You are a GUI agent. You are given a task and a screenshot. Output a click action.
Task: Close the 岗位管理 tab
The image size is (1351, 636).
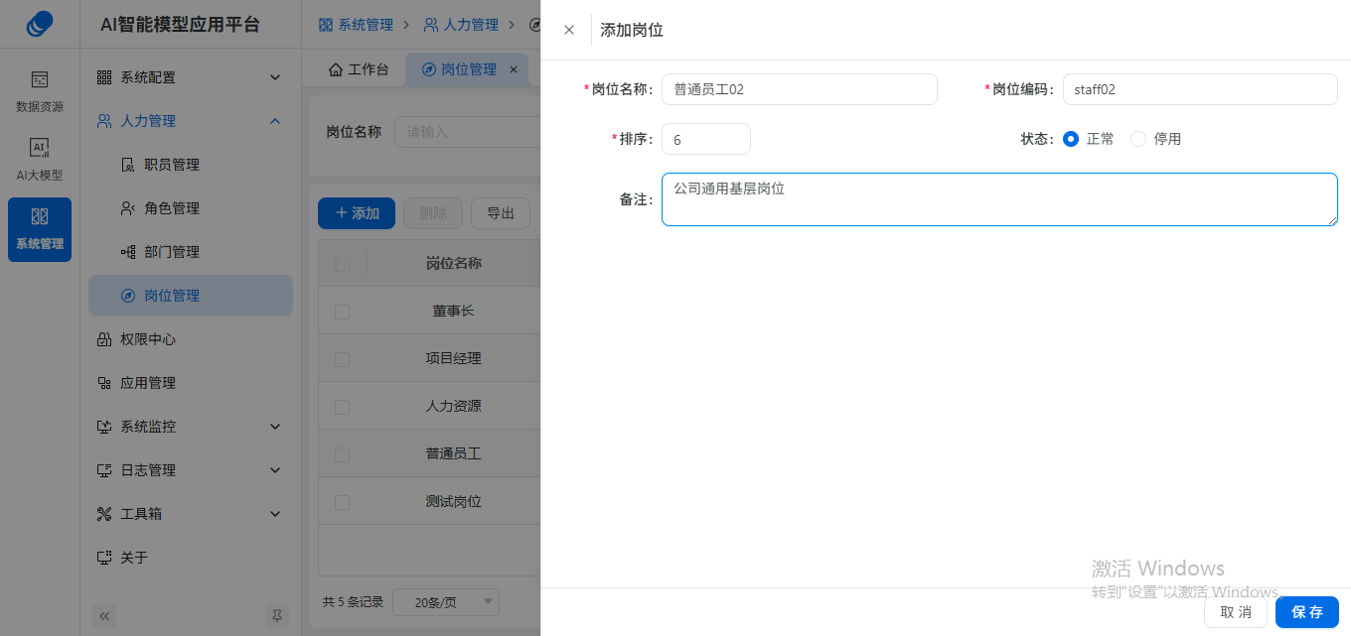pyautogui.click(x=514, y=69)
